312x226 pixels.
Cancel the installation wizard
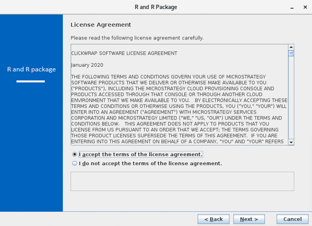pyautogui.click(x=292, y=219)
